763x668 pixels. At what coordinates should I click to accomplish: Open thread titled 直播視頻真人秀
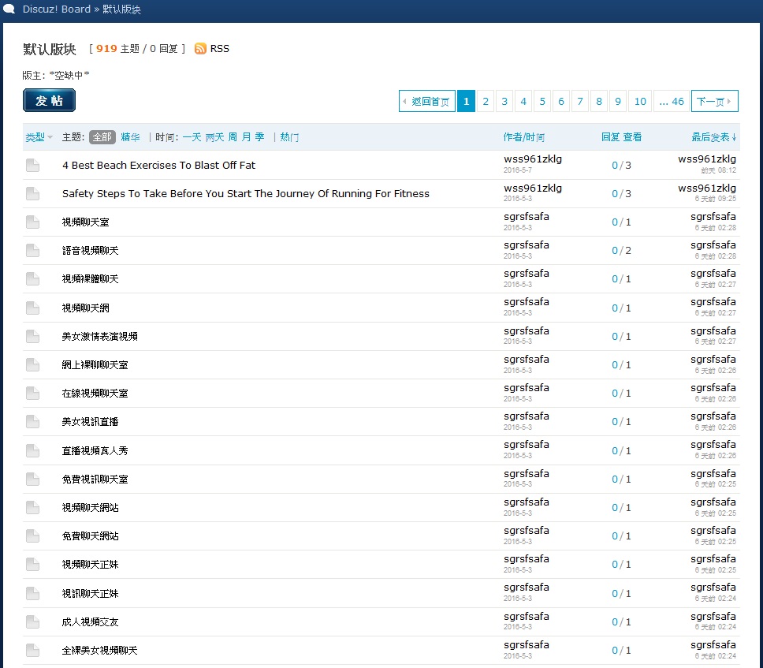[x=95, y=451]
